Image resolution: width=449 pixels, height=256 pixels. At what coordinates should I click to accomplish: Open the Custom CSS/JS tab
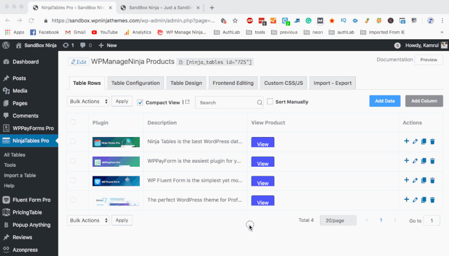283,83
